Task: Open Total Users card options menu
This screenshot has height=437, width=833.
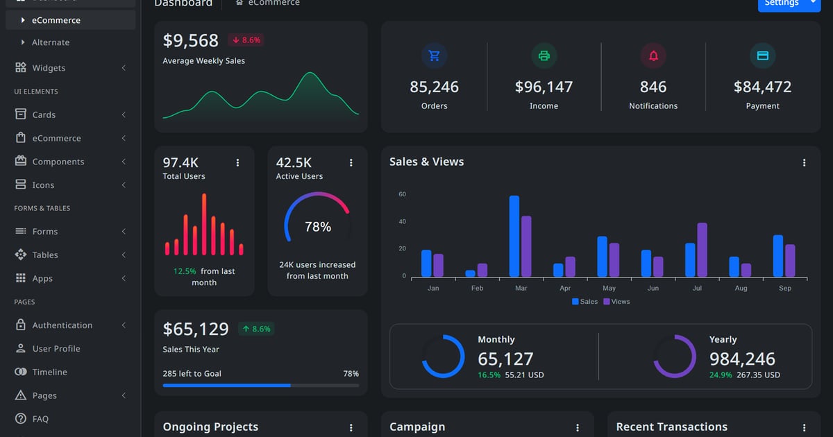Action: click(x=237, y=162)
